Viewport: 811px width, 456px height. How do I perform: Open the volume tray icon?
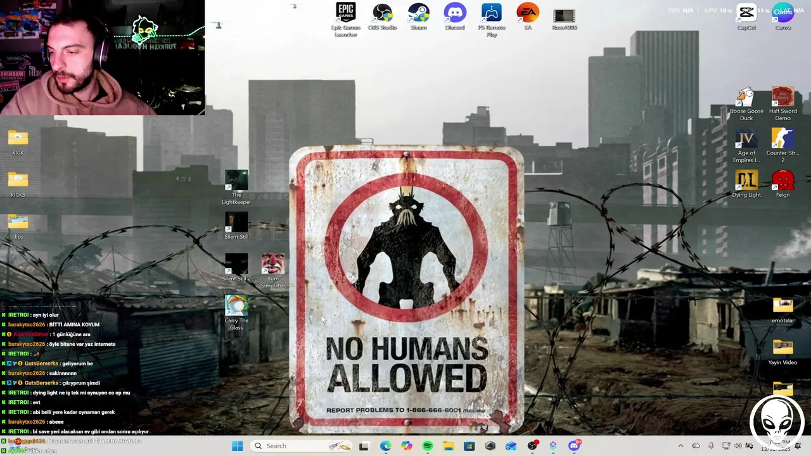[738, 446]
